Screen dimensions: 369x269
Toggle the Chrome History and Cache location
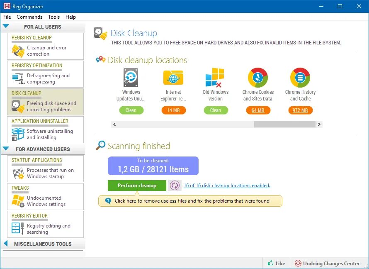click(x=300, y=110)
